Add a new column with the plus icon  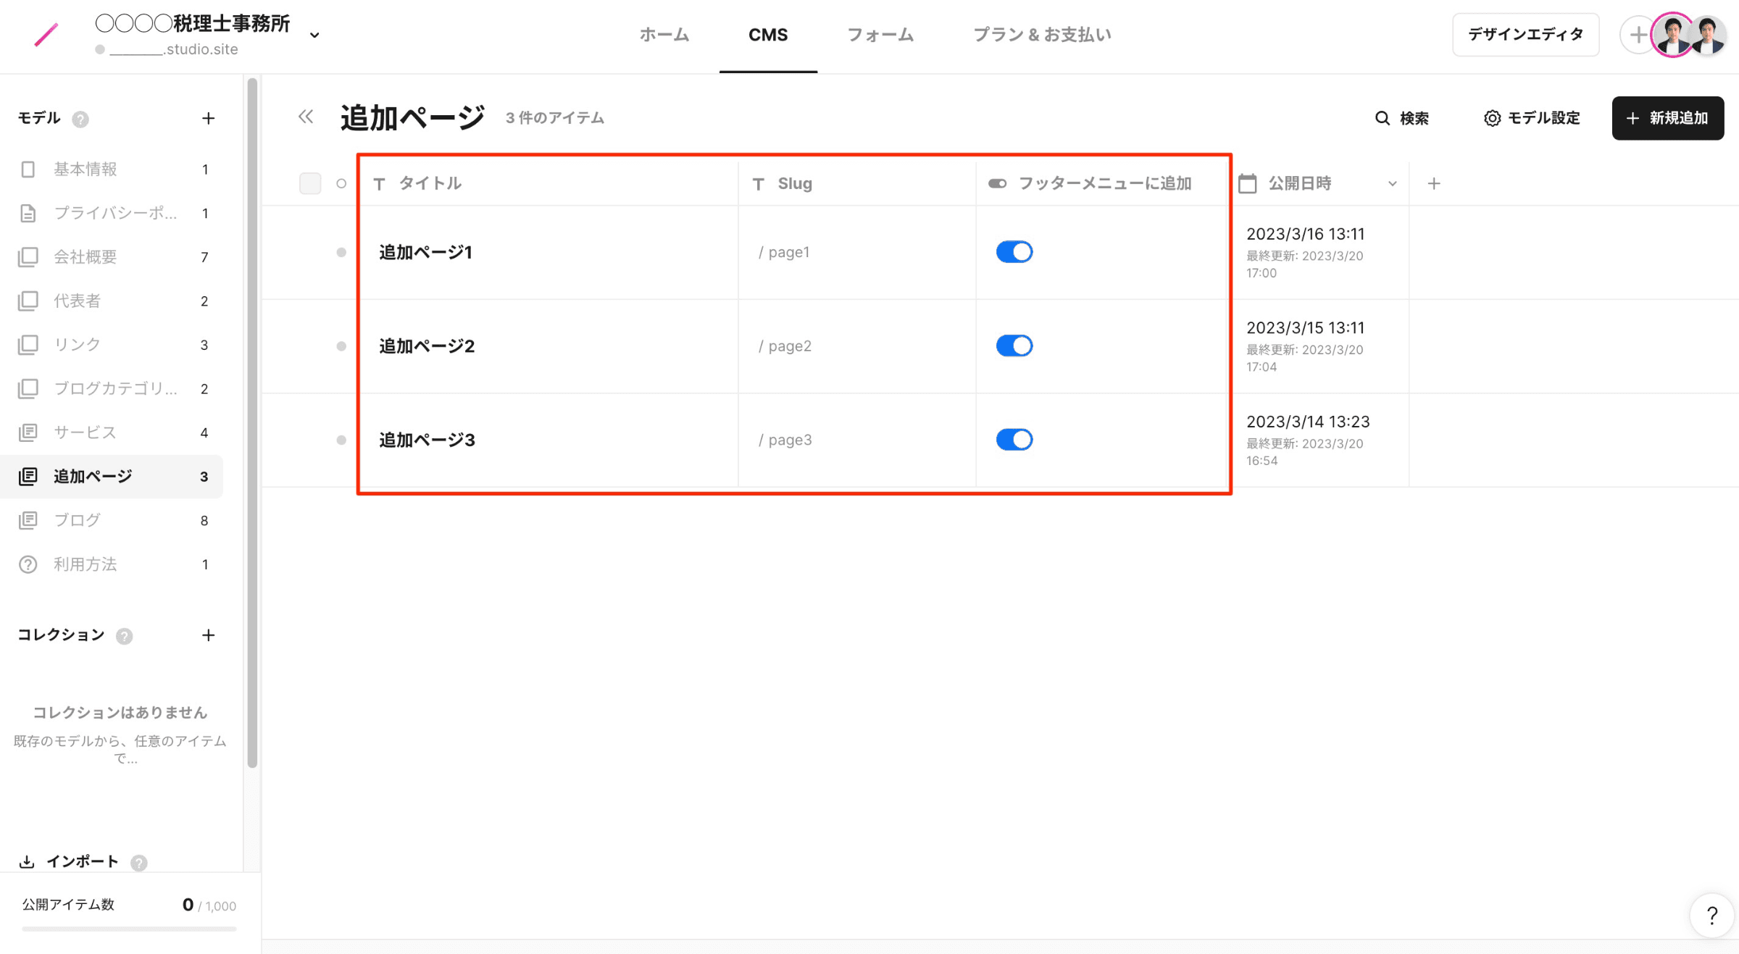click(1434, 183)
